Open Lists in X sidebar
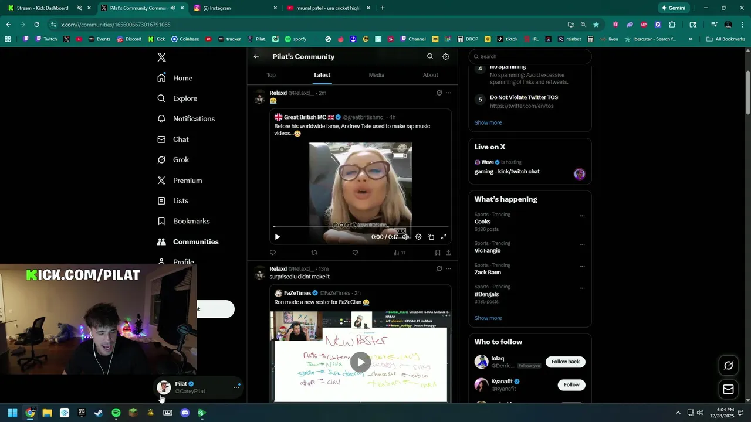This screenshot has height=422, width=751. 172,200
